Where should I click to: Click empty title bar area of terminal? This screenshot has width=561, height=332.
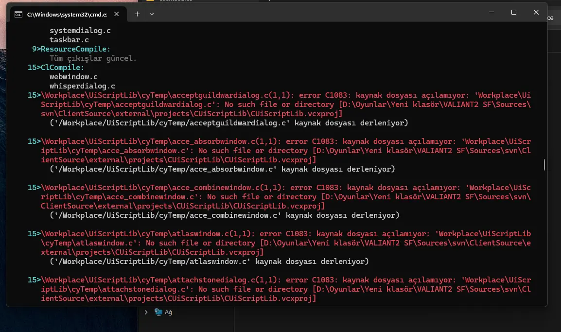(316, 13)
